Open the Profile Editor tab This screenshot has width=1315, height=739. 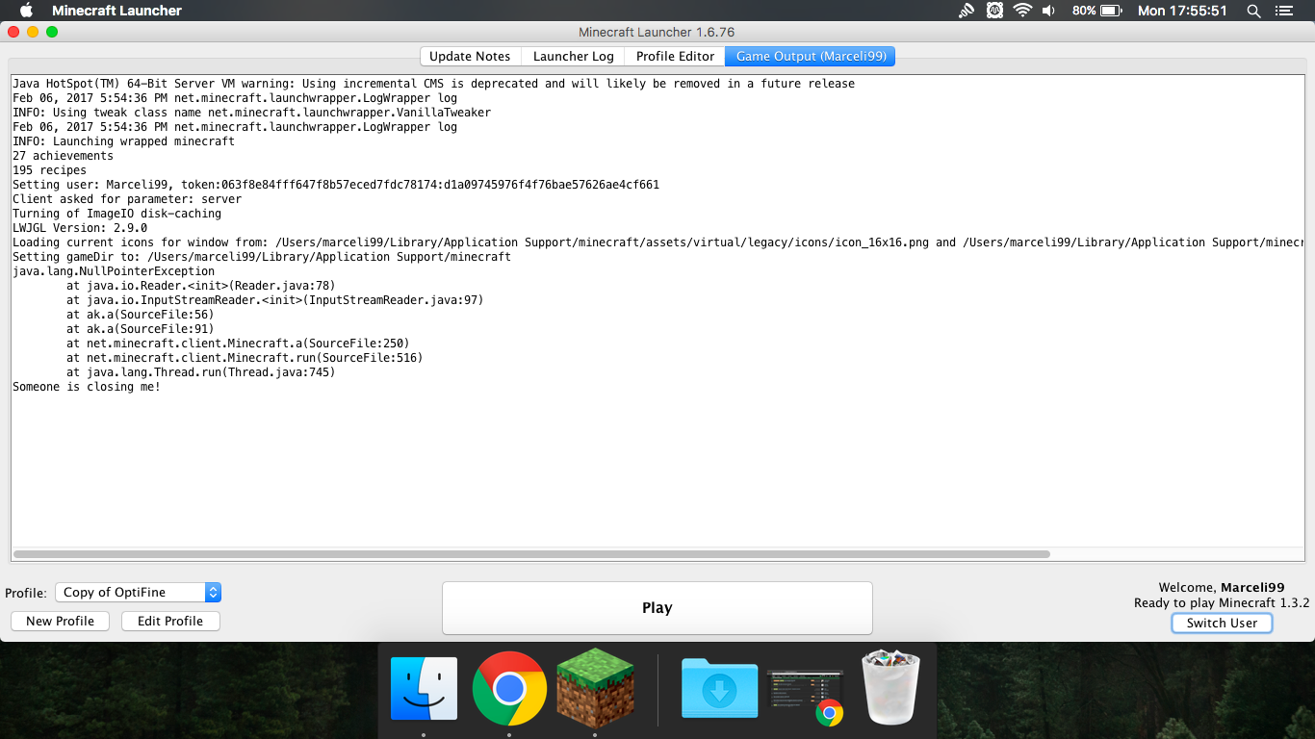click(x=675, y=56)
